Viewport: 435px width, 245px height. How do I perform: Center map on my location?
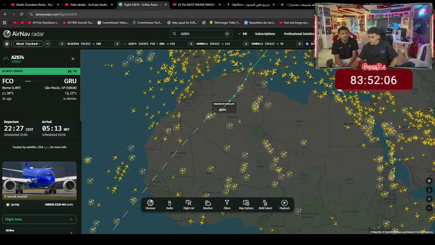point(429,181)
